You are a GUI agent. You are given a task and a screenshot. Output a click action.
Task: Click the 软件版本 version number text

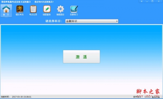pyautogui.click(x=142, y=97)
